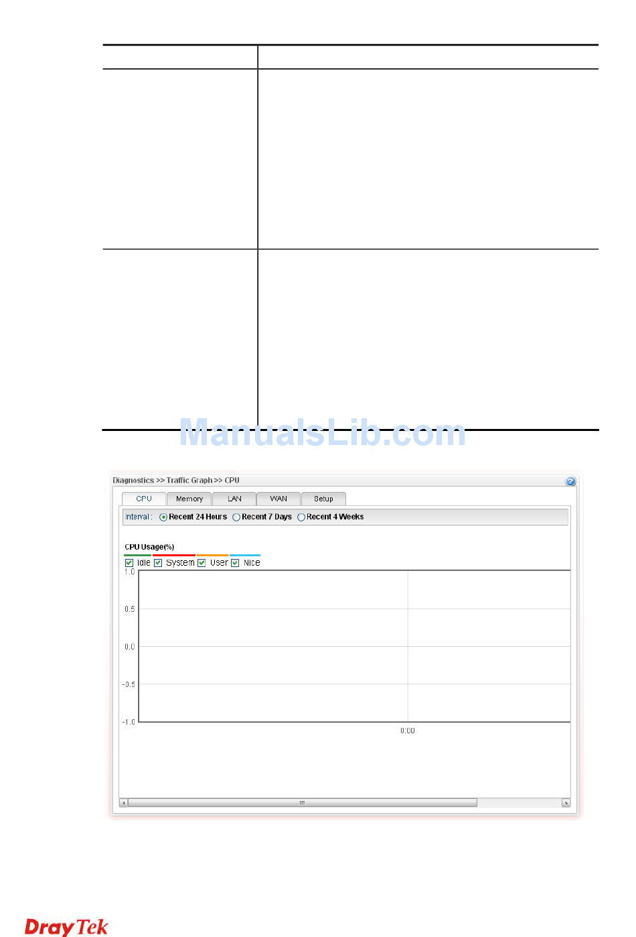Toggle the System CPU series checkbox
The height and width of the screenshot is (937, 636).
[x=158, y=563]
